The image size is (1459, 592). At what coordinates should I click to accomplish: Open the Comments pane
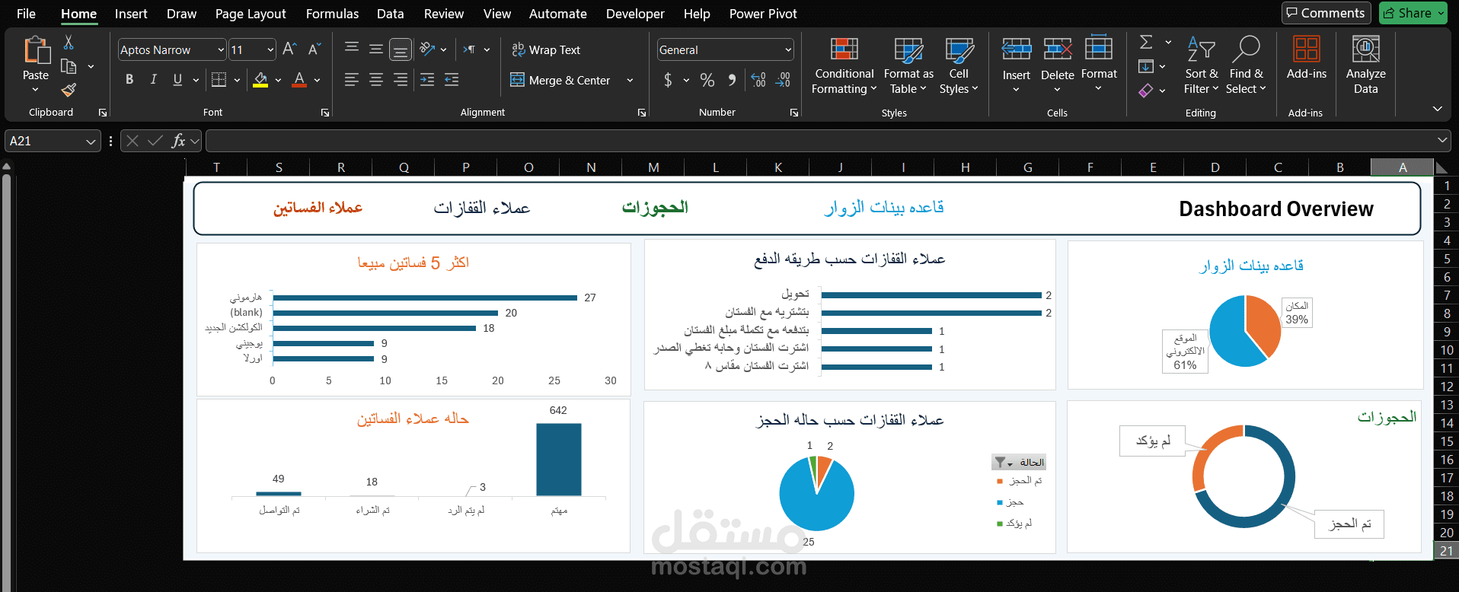1327,13
